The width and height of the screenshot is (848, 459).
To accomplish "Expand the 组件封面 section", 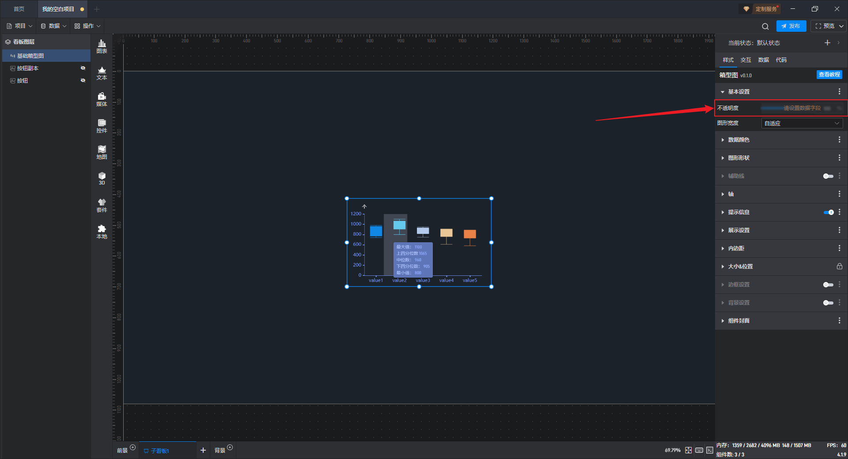I will (723, 321).
